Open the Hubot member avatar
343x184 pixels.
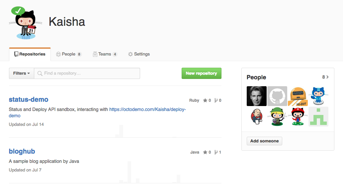(x=298, y=96)
